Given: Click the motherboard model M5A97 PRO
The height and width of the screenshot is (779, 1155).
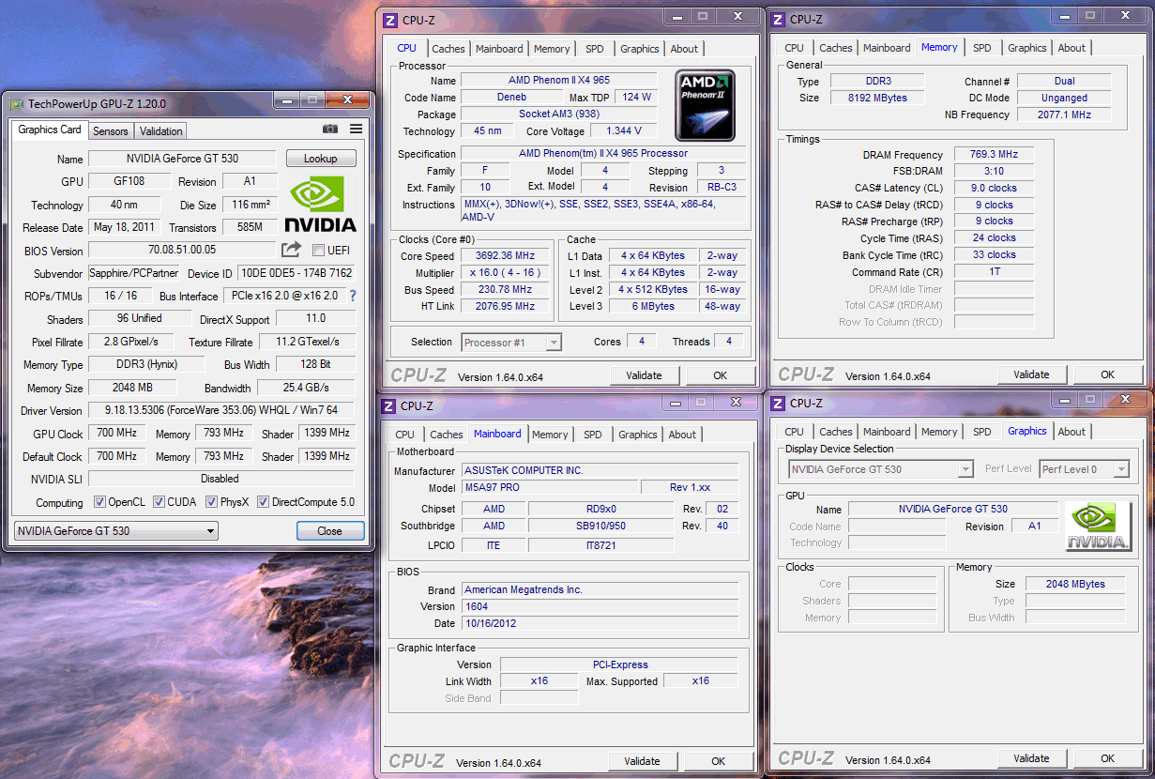Looking at the screenshot, I should coord(549,488).
